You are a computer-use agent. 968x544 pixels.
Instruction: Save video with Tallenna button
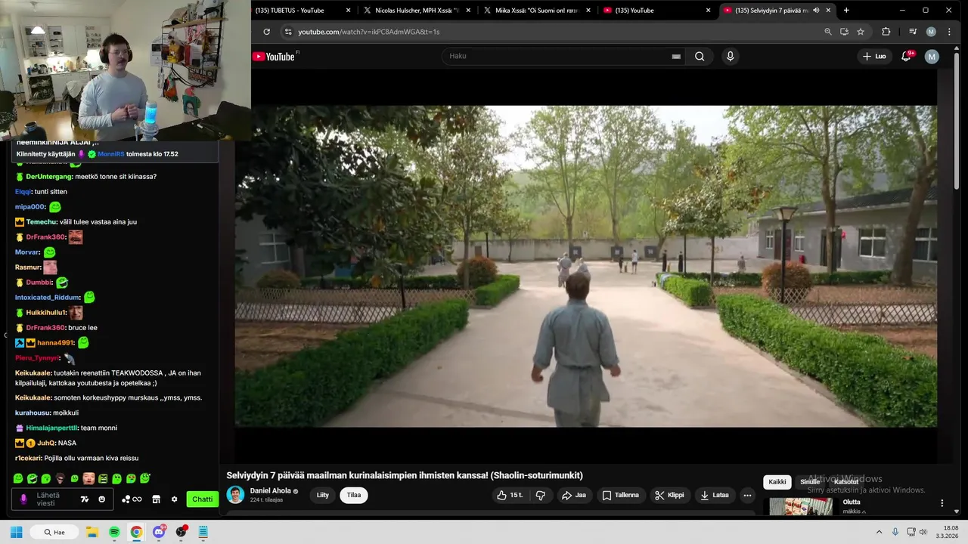(620, 496)
